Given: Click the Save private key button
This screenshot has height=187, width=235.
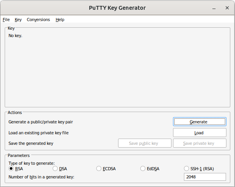Looking at the screenshot, I should point(200,143).
